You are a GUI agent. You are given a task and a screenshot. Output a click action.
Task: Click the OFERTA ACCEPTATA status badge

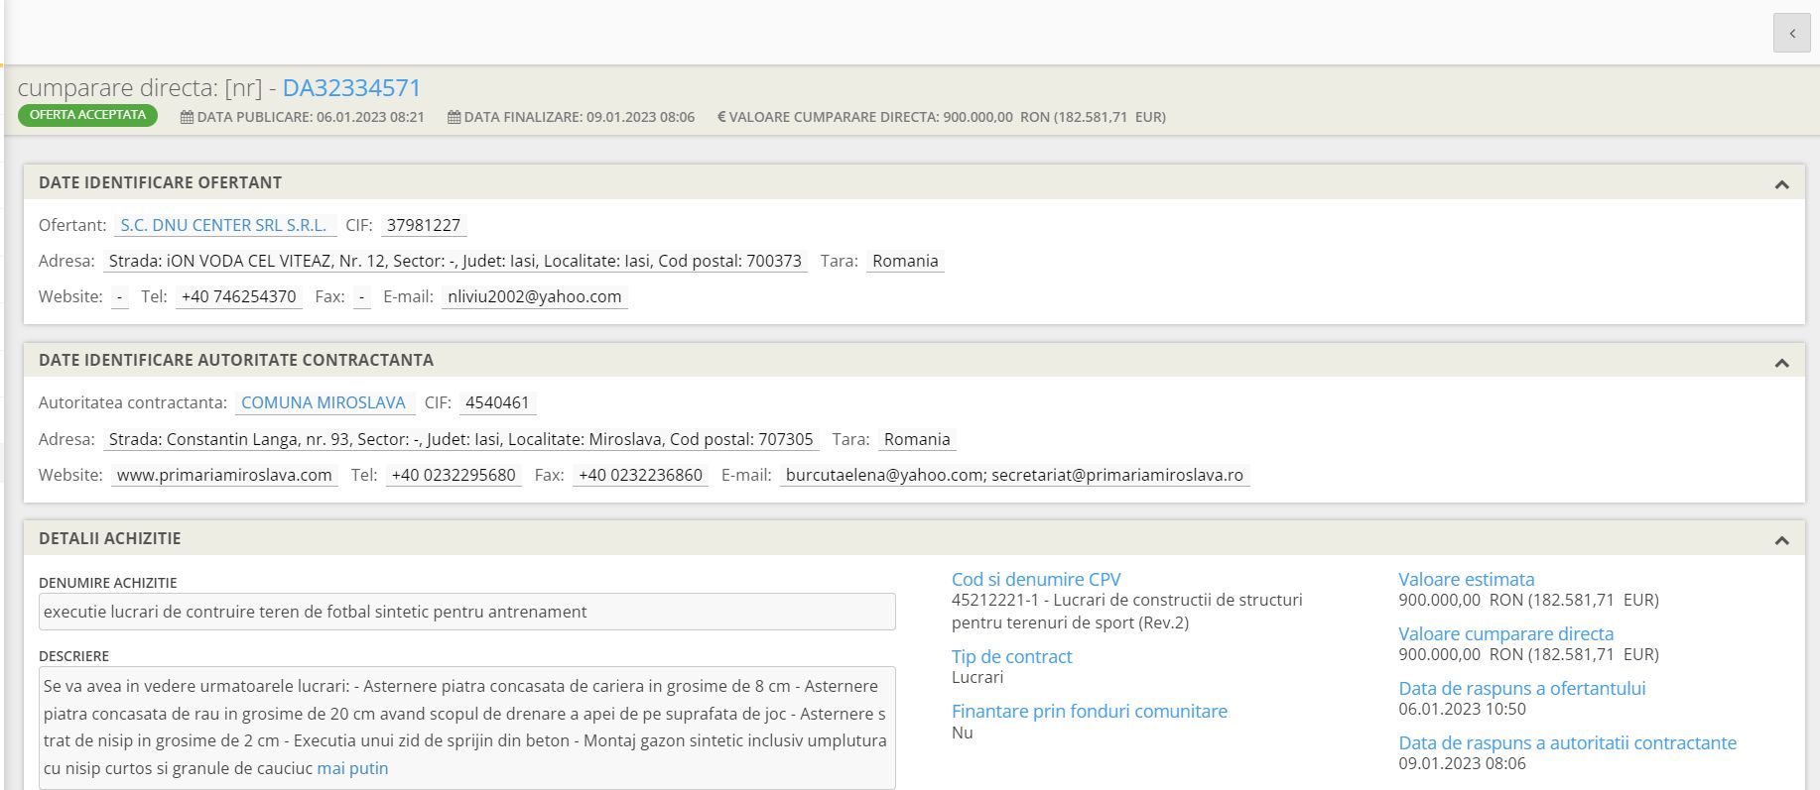pos(87,115)
